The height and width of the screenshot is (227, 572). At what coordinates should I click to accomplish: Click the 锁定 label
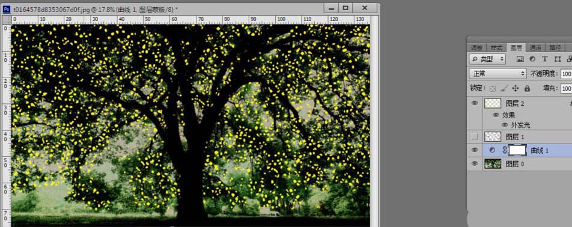[x=478, y=88]
